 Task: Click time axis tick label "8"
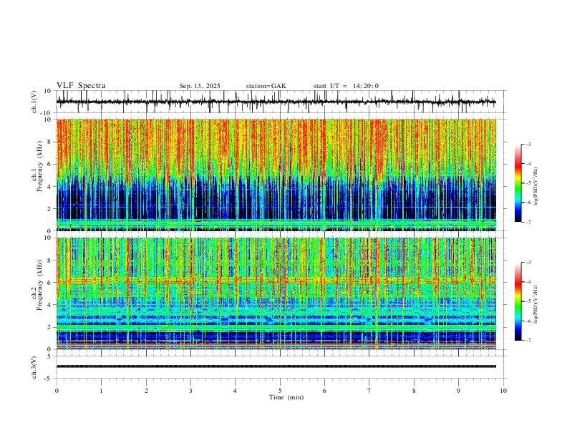[414, 391]
